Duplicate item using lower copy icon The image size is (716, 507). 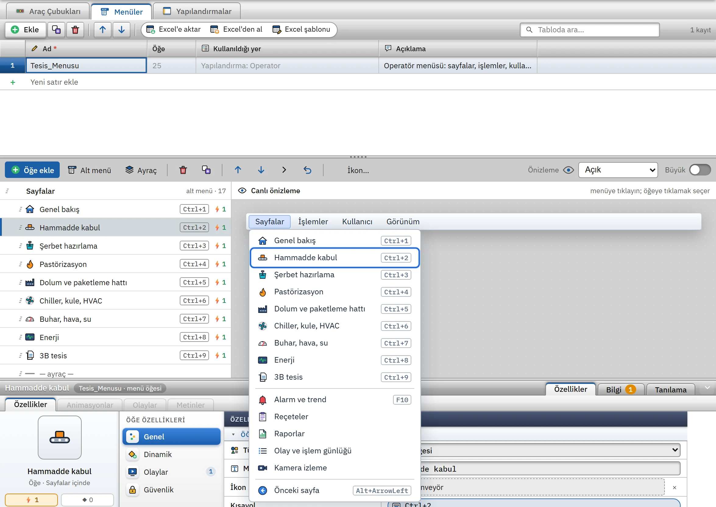tap(206, 170)
